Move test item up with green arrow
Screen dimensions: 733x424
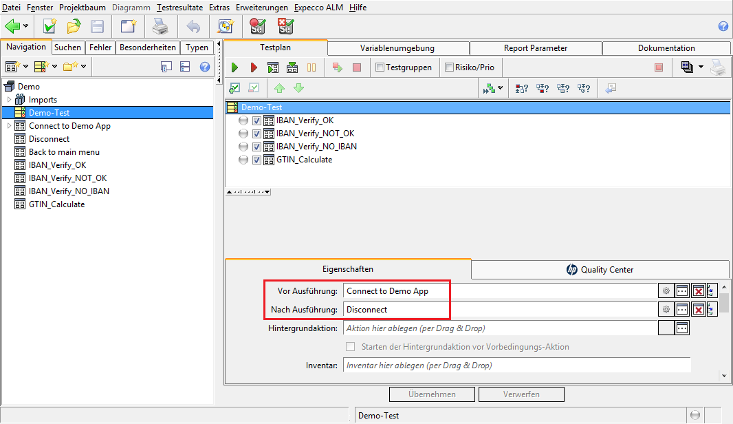click(x=279, y=88)
